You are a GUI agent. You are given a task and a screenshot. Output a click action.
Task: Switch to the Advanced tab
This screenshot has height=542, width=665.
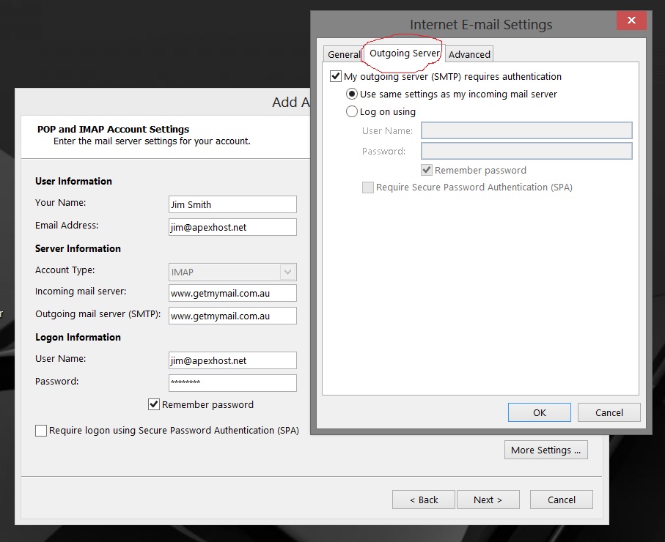coord(469,53)
